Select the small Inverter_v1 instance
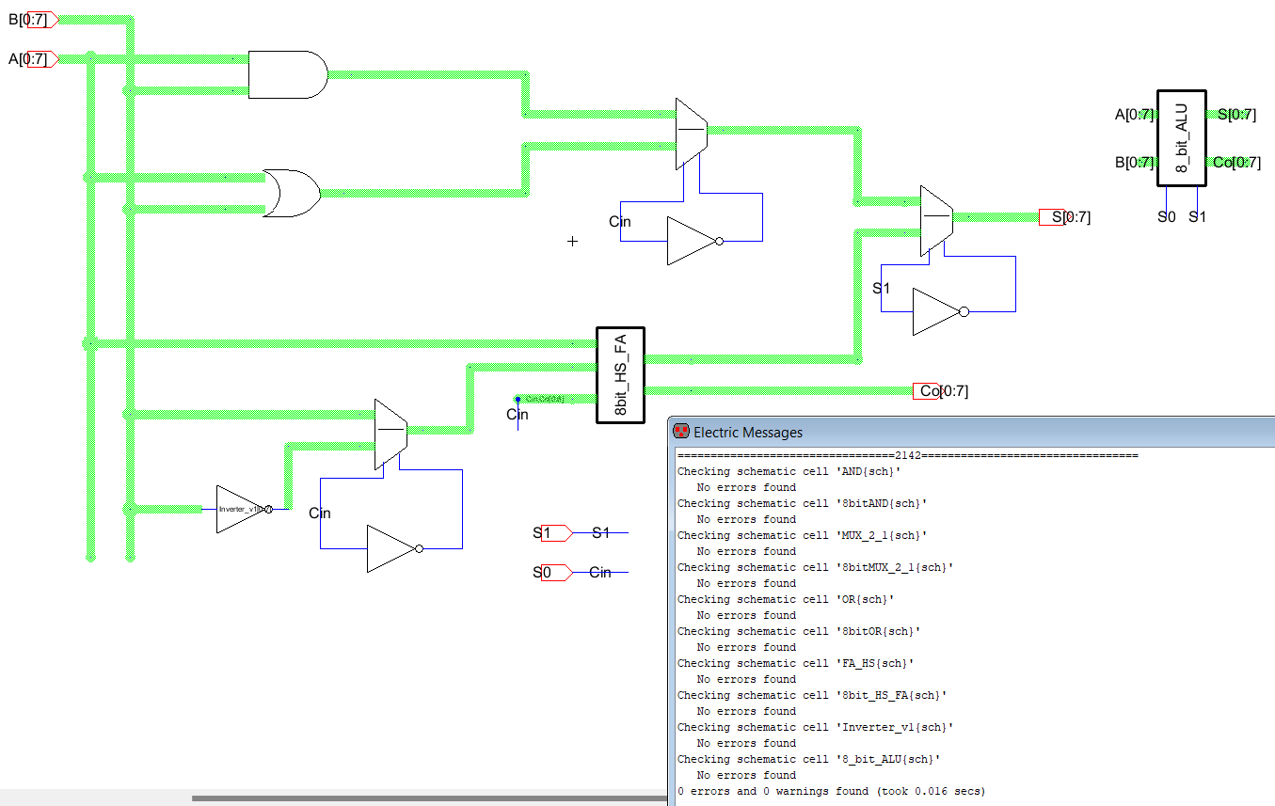The height and width of the screenshot is (806, 1275). point(244,509)
